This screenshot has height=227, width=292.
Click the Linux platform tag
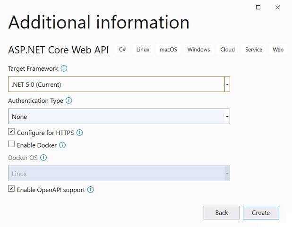[x=143, y=50]
